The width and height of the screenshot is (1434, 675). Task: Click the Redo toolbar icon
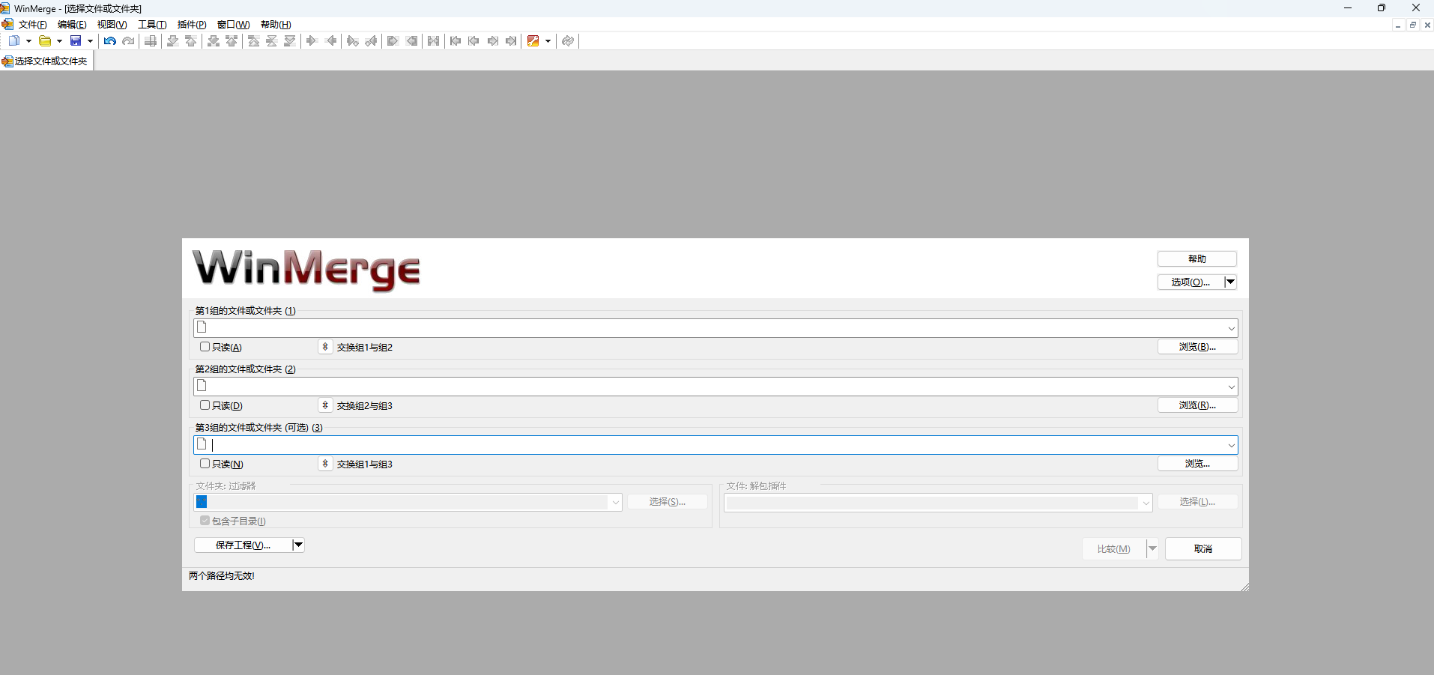128,41
